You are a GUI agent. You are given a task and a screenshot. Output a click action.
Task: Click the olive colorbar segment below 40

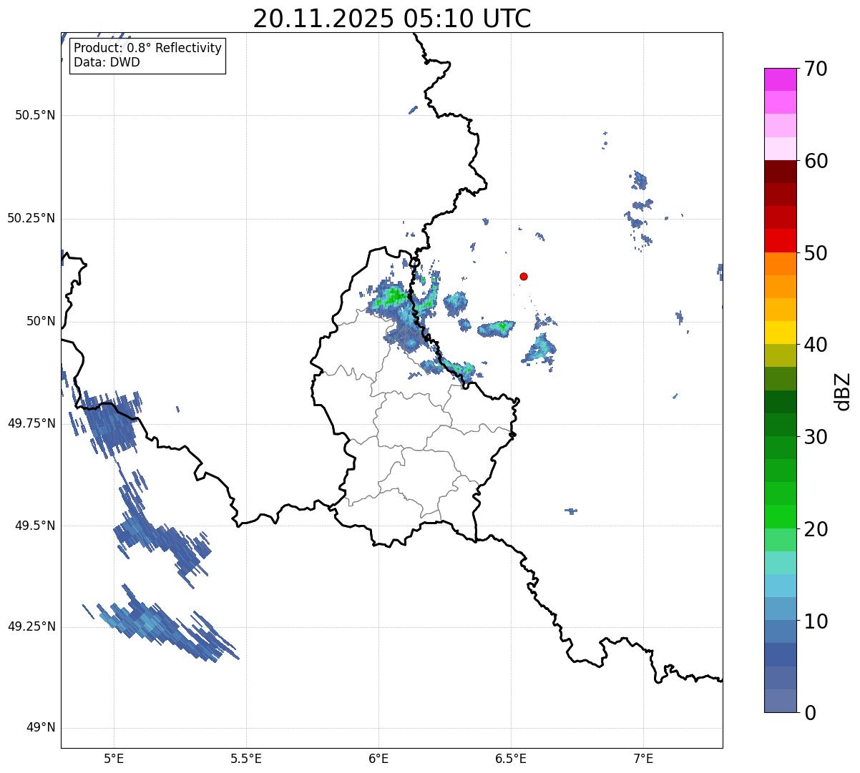pos(780,355)
